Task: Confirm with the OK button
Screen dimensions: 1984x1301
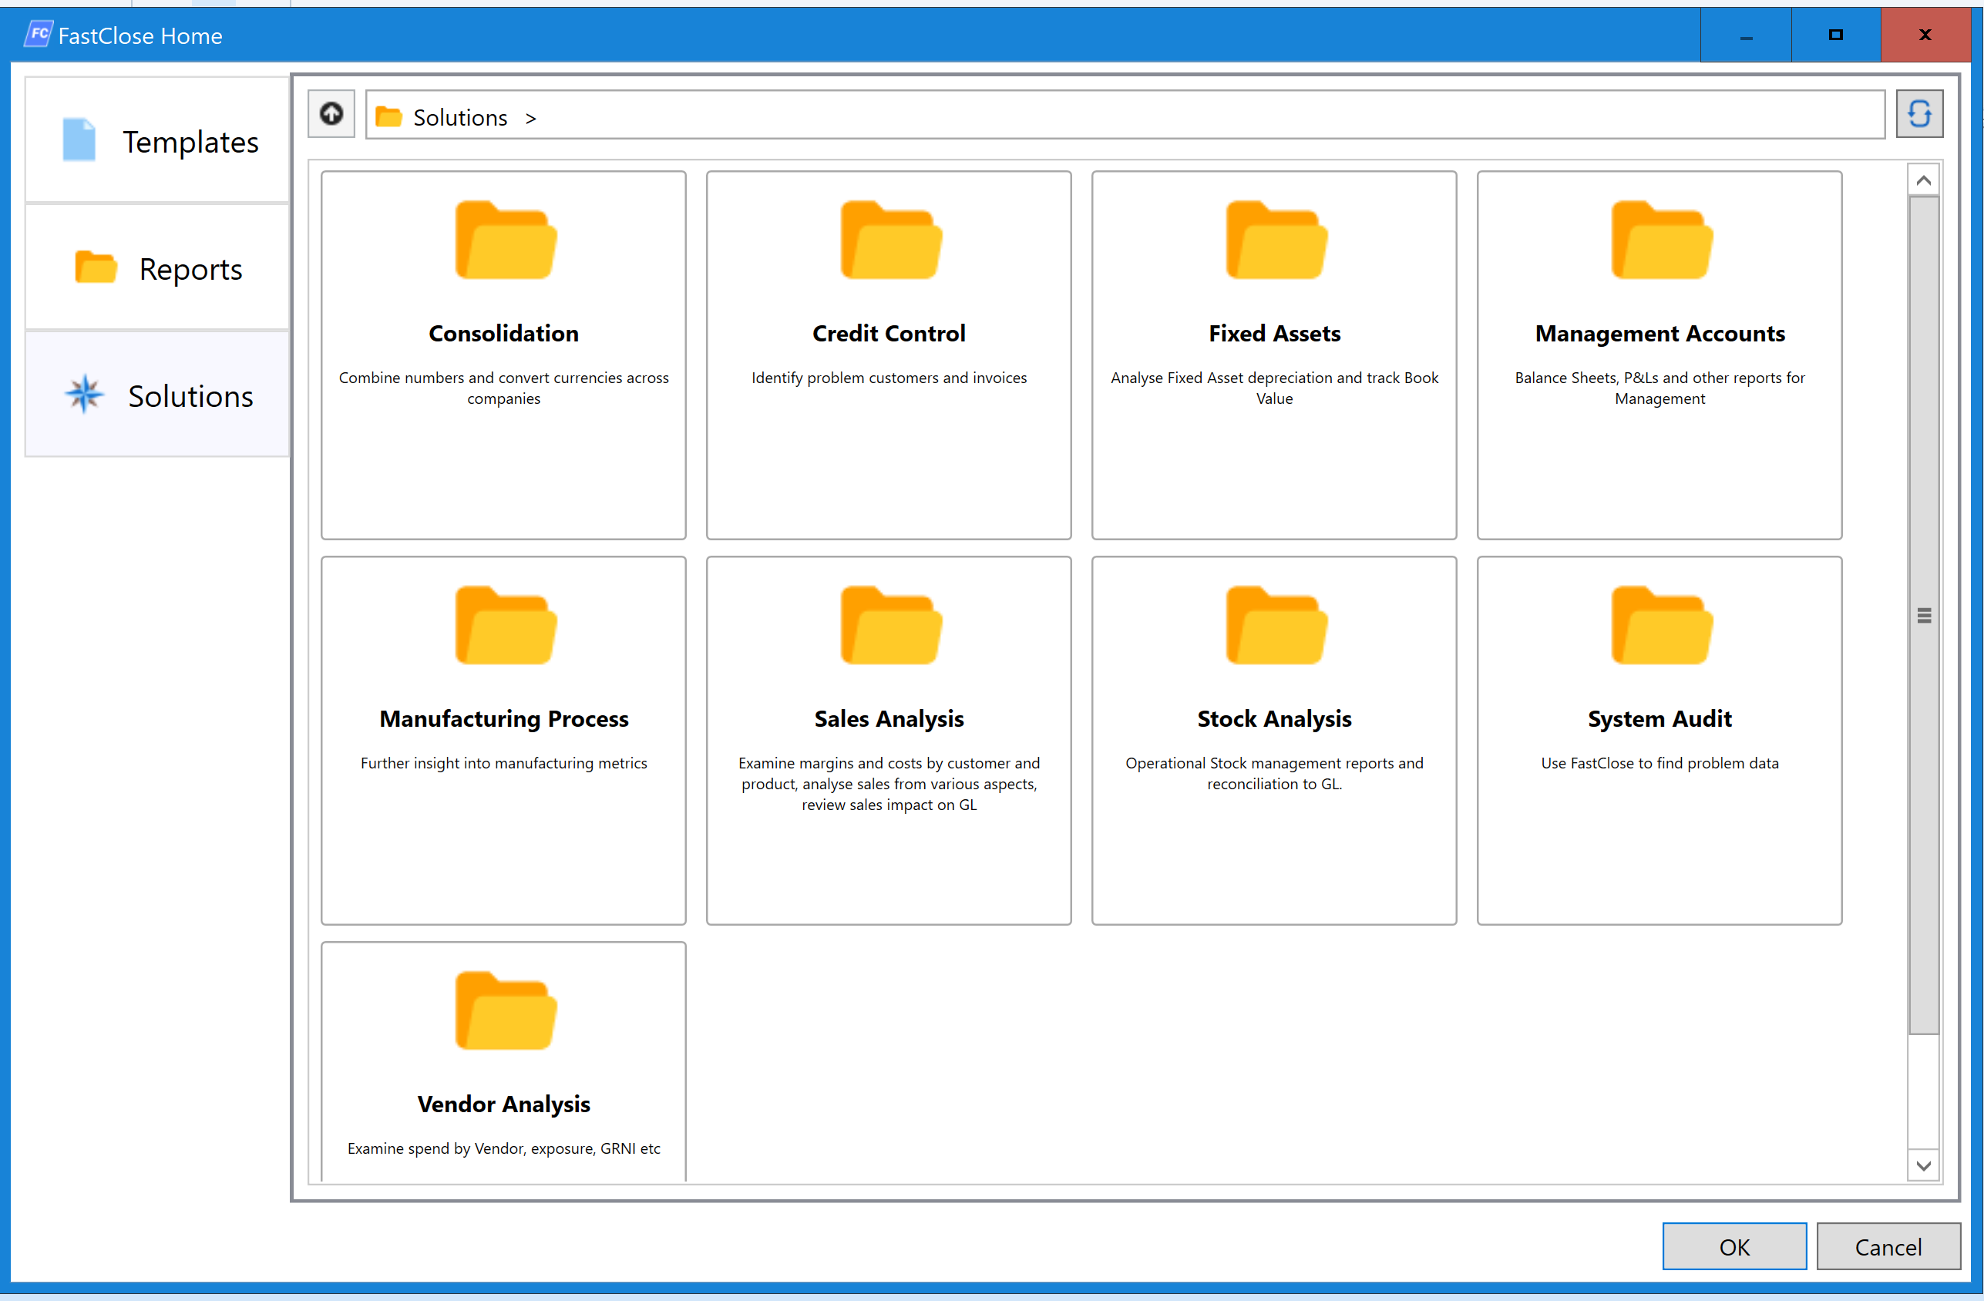Action: (1735, 1247)
